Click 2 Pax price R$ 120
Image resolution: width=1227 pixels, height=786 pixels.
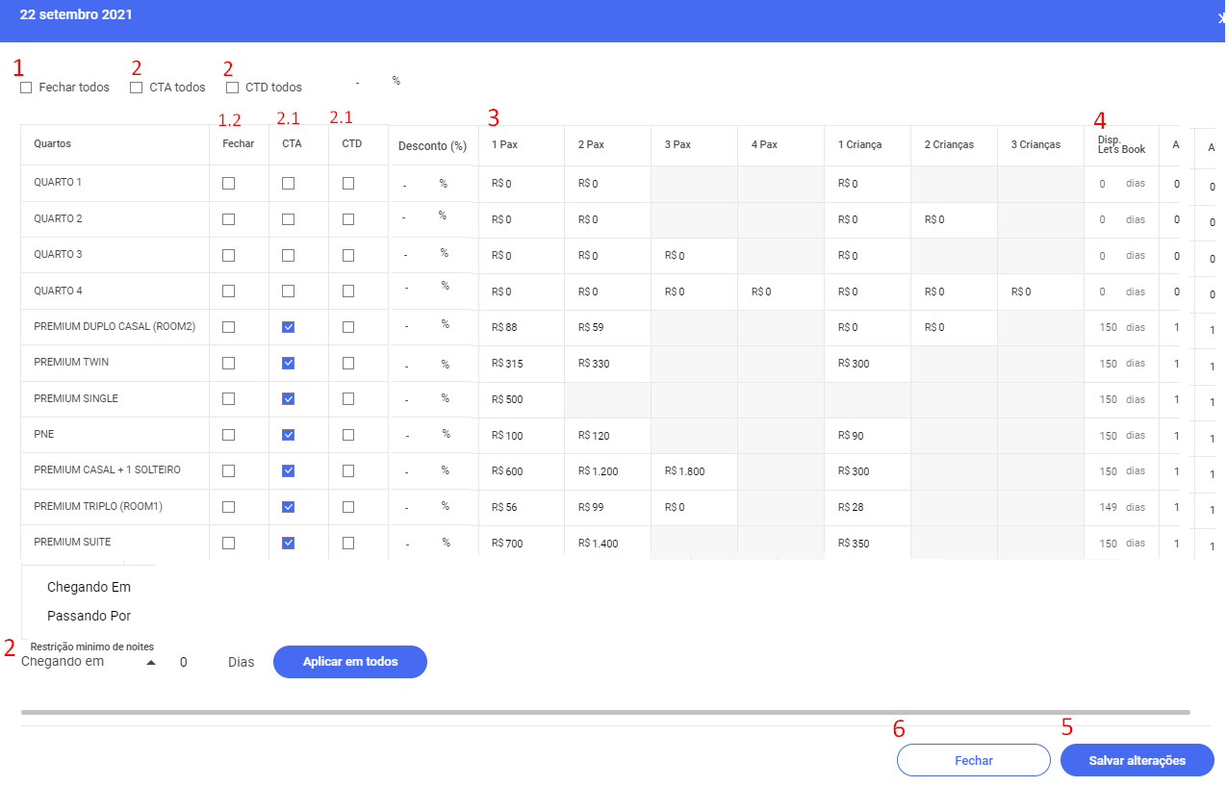(x=594, y=436)
